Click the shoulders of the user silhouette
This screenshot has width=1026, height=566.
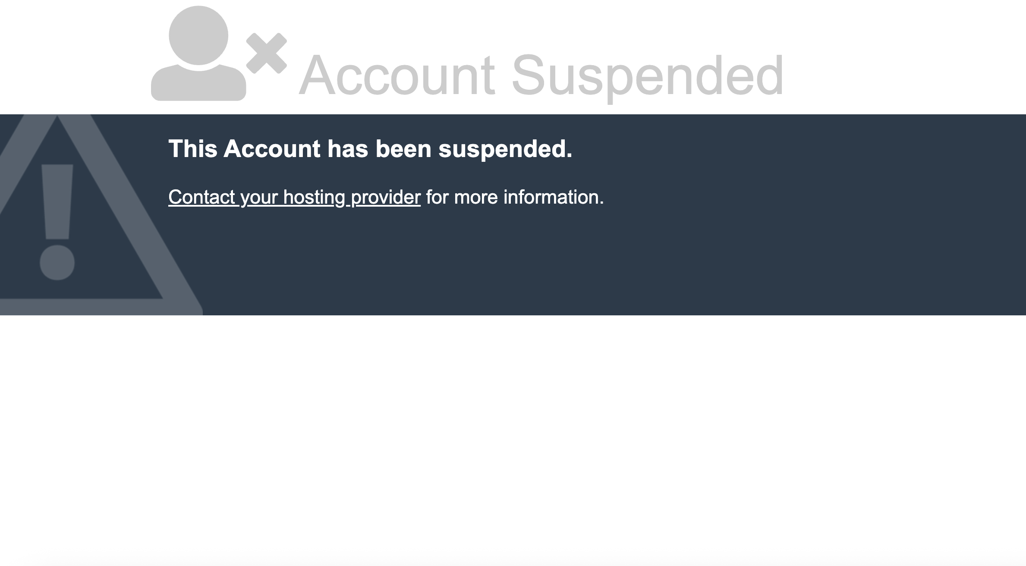pyautogui.click(x=198, y=84)
